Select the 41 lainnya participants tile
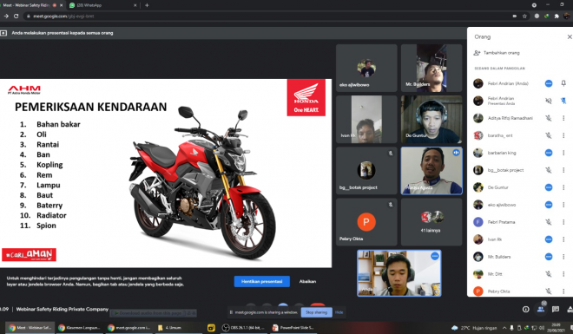This screenshot has height=334, width=573. click(431, 221)
